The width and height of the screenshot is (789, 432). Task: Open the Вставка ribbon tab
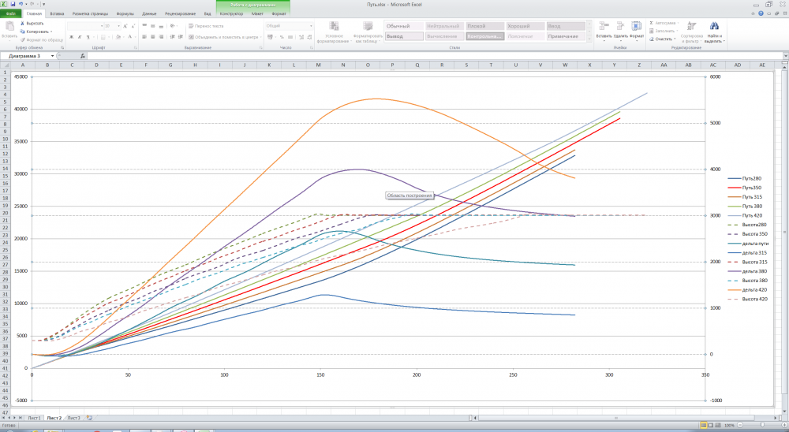pos(57,14)
